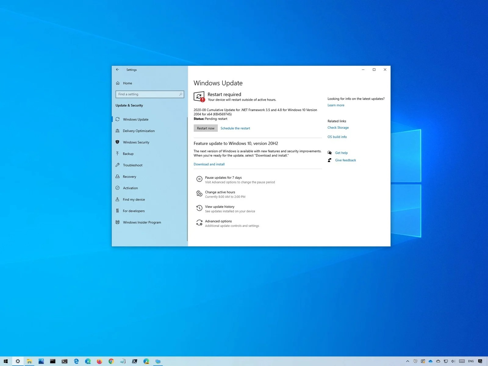Select Troubleshoot in the sidebar
Viewport: 488px width, 366px height.
[x=133, y=165]
